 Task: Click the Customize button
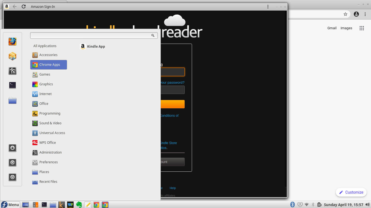click(x=351, y=192)
